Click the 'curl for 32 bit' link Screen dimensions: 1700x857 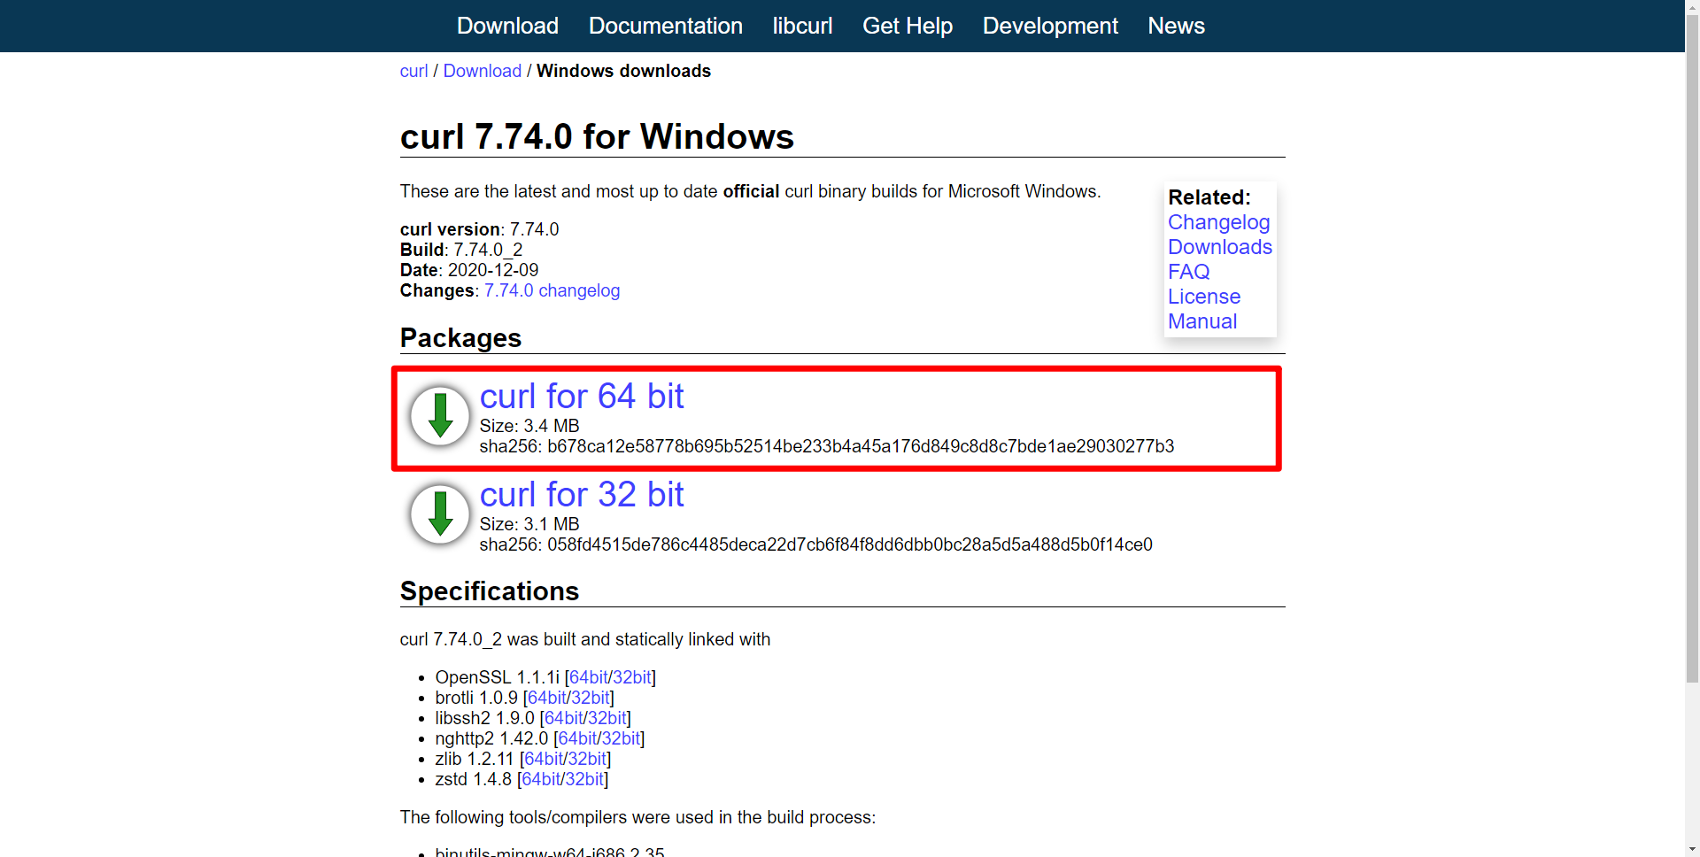coord(582,494)
